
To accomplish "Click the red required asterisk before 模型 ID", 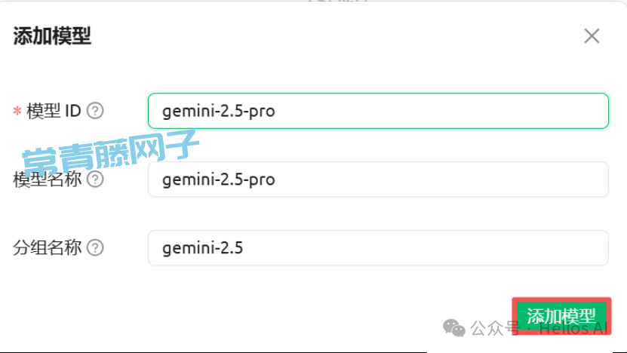I will 17,112.
